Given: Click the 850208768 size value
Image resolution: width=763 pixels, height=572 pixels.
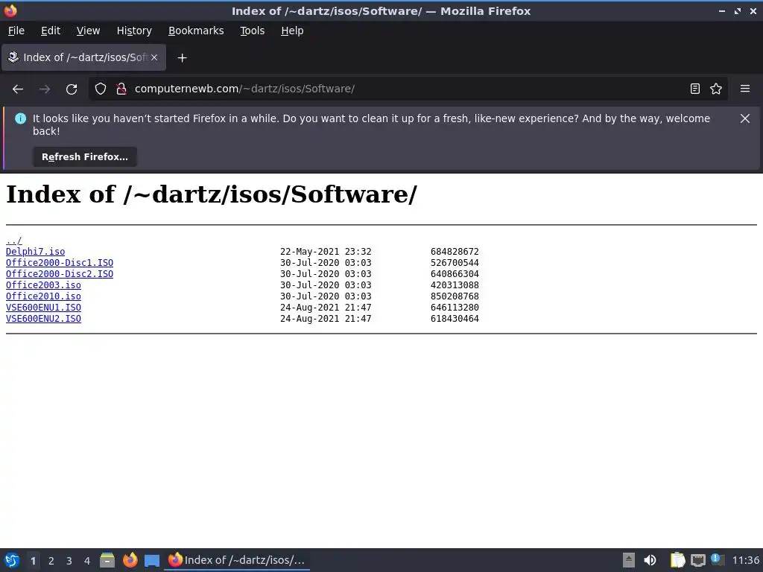Looking at the screenshot, I should click(x=455, y=296).
